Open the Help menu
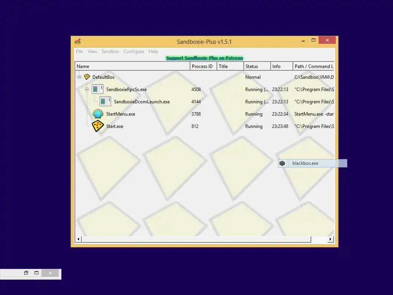This screenshot has height=295, width=393. click(x=153, y=51)
